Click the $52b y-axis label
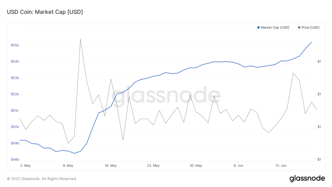Screen dimensions: 332x187 pos(15,94)
